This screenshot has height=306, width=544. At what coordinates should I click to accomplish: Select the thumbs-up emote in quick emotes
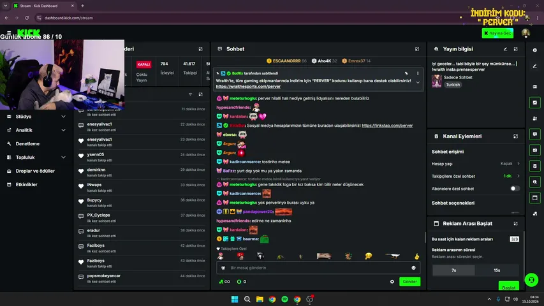pyautogui.click(x=416, y=256)
